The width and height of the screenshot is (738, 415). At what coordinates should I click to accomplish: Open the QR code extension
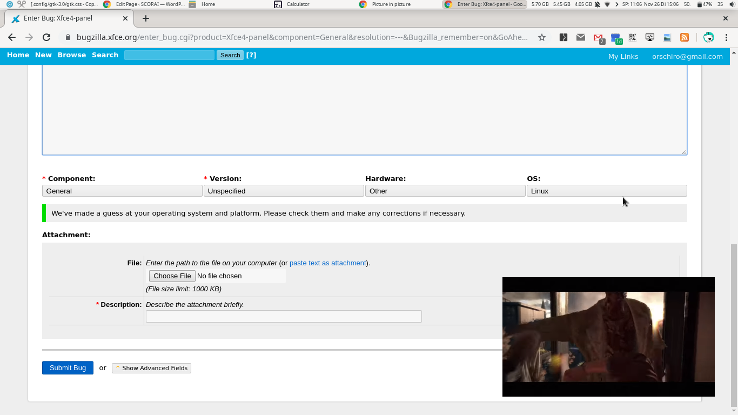(x=633, y=37)
